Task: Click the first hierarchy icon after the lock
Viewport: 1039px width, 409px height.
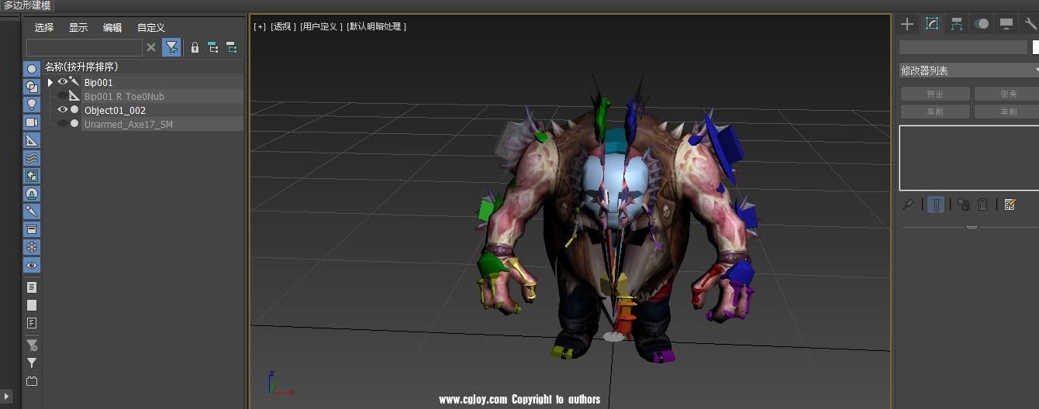Action: [x=213, y=47]
